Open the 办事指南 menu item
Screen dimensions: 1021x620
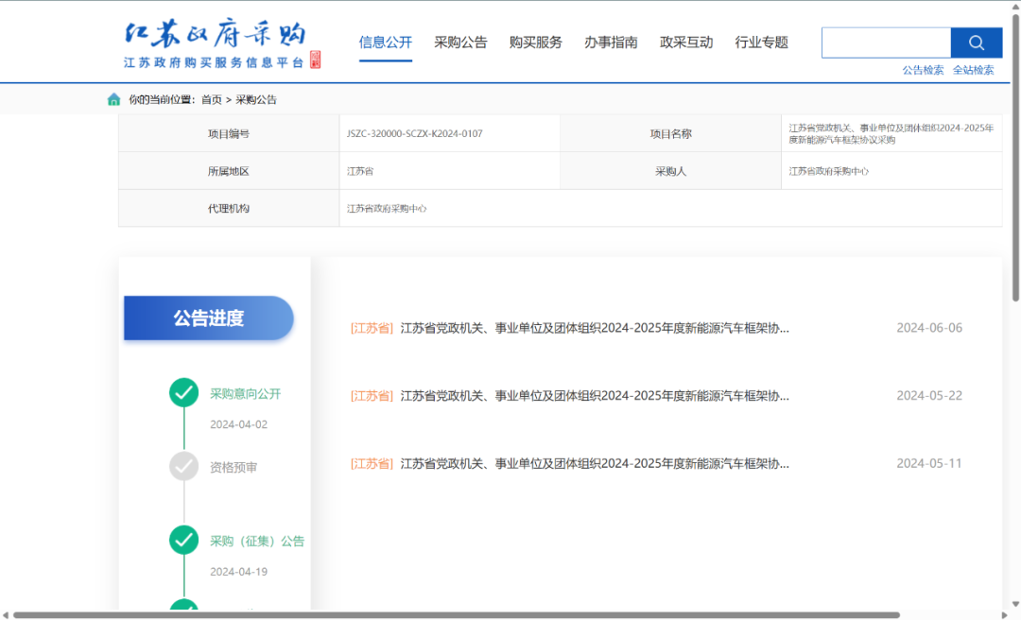tap(611, 42)
